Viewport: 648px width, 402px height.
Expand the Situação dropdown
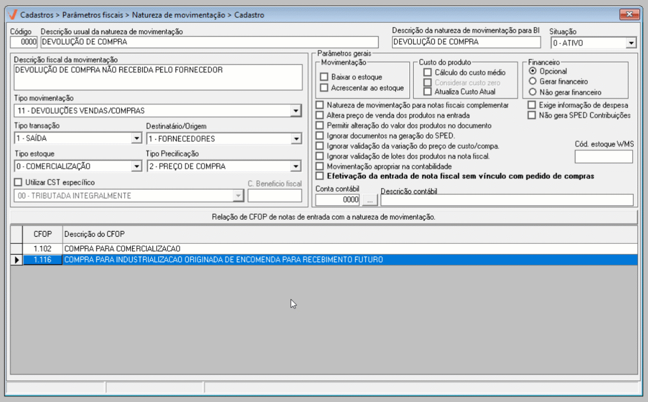point(631,43)
